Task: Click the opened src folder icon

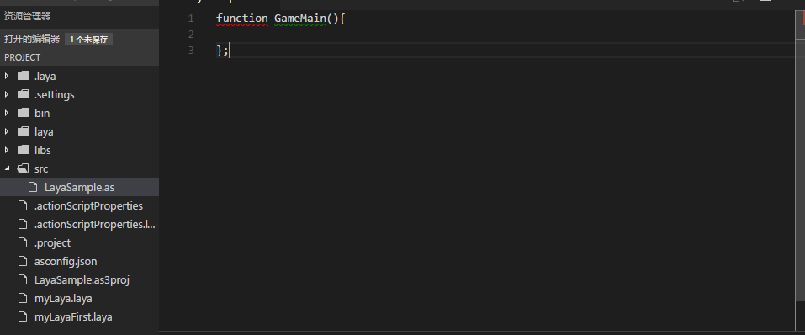Action: pyautogui.click(x=23, y=168)
